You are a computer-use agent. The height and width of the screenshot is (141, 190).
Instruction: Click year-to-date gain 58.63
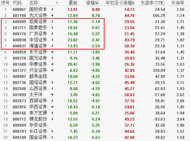coord(130,95)
